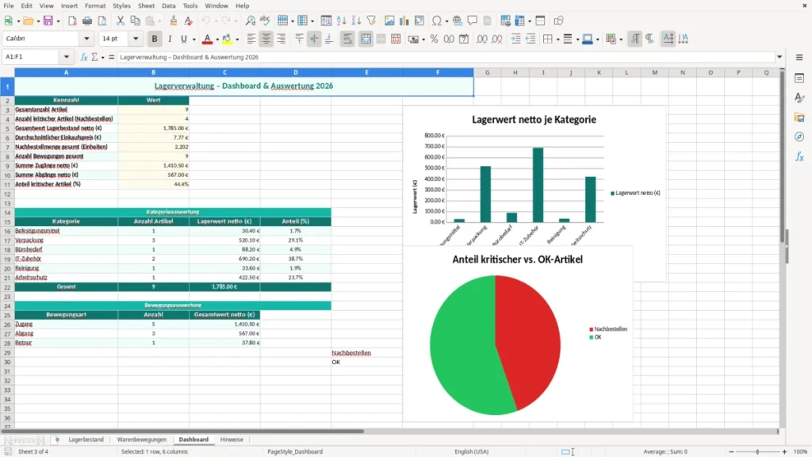Viewport: 812px width, 457px height.
Task: Toggle Italic formatting
Action: click(170, 39)
